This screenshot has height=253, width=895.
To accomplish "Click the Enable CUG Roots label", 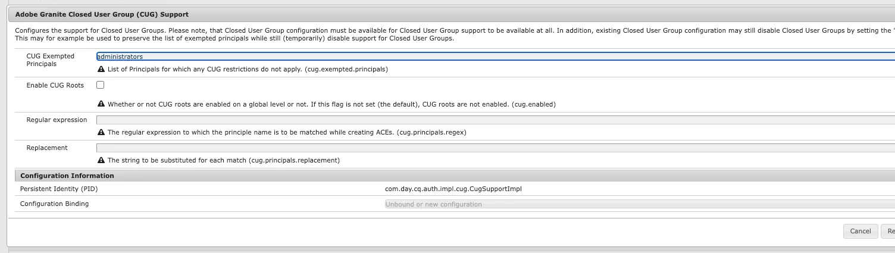I will pyautogui.click(x=55, y=85).
